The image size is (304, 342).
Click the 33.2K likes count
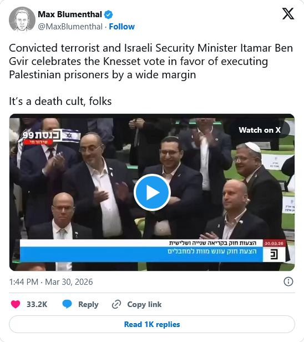pyautogui.click(x=37, y=304)
